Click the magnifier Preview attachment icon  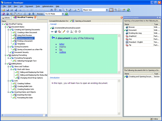pos(71,32)
